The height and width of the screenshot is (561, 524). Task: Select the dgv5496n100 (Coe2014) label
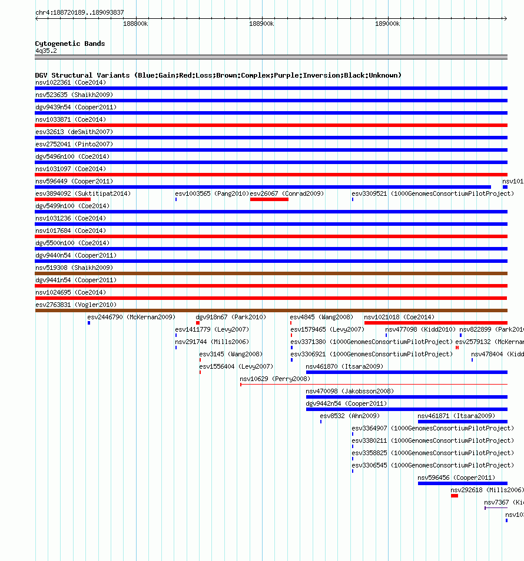click(x=72, y=156)
